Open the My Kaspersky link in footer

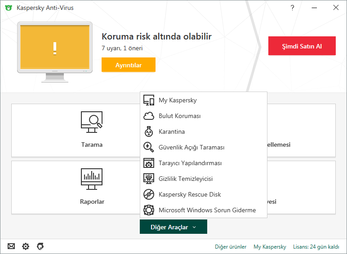click(x=270, y=247)
